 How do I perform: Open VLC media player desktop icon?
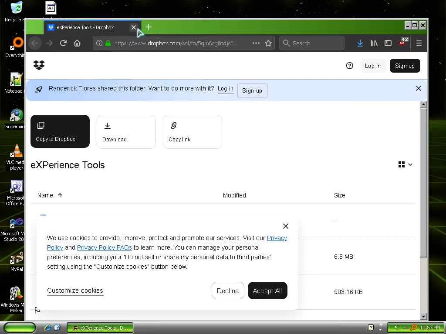pyautogui.click(x=16, y=157)
